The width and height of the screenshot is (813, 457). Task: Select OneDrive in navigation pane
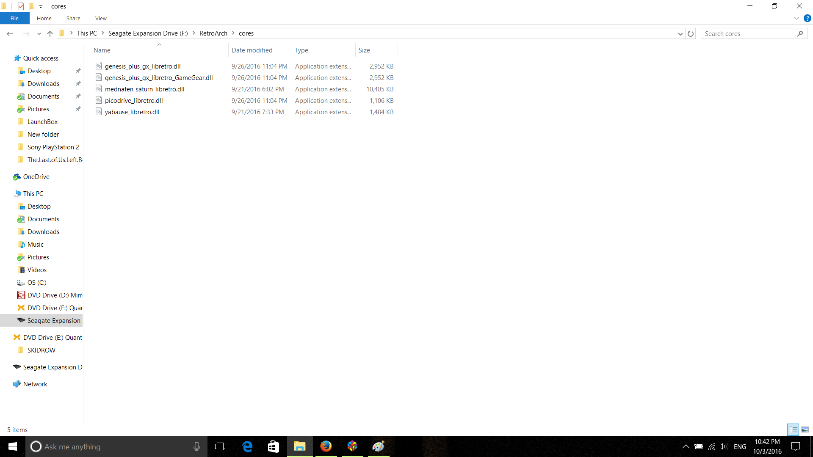pos(36,176)
